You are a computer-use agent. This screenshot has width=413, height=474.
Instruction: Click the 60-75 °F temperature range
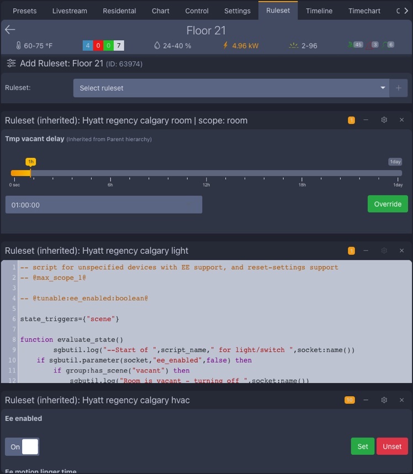(38, 46)
